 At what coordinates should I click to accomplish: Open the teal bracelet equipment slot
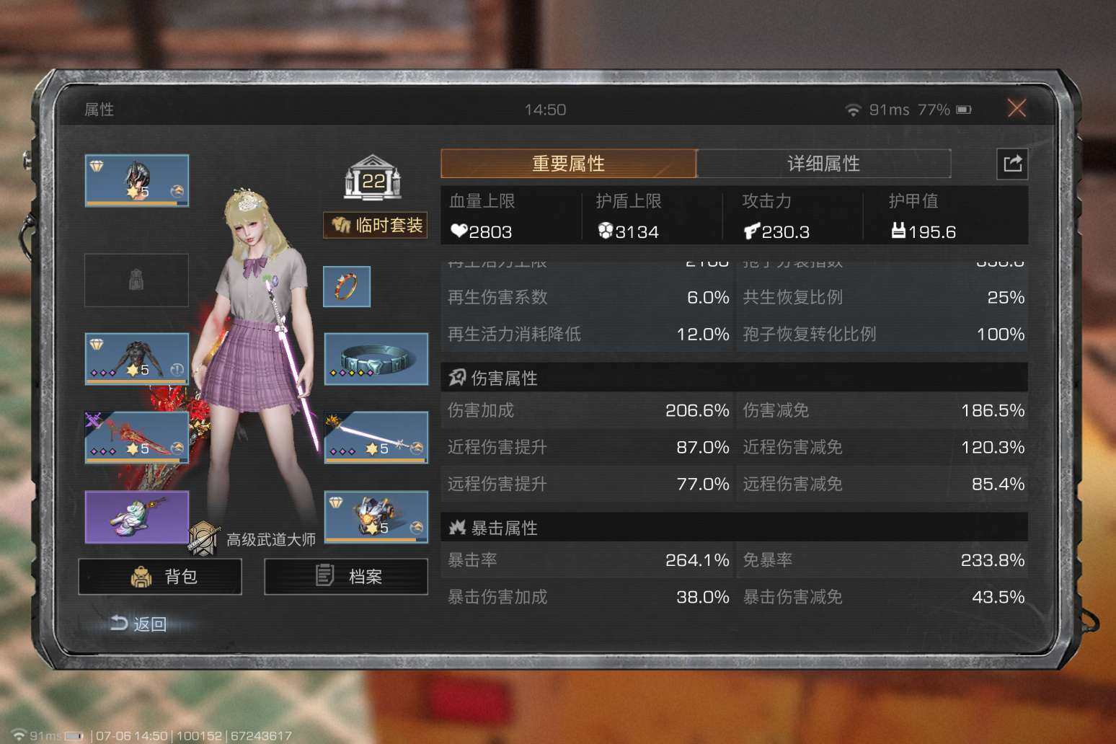coord(376,358)
